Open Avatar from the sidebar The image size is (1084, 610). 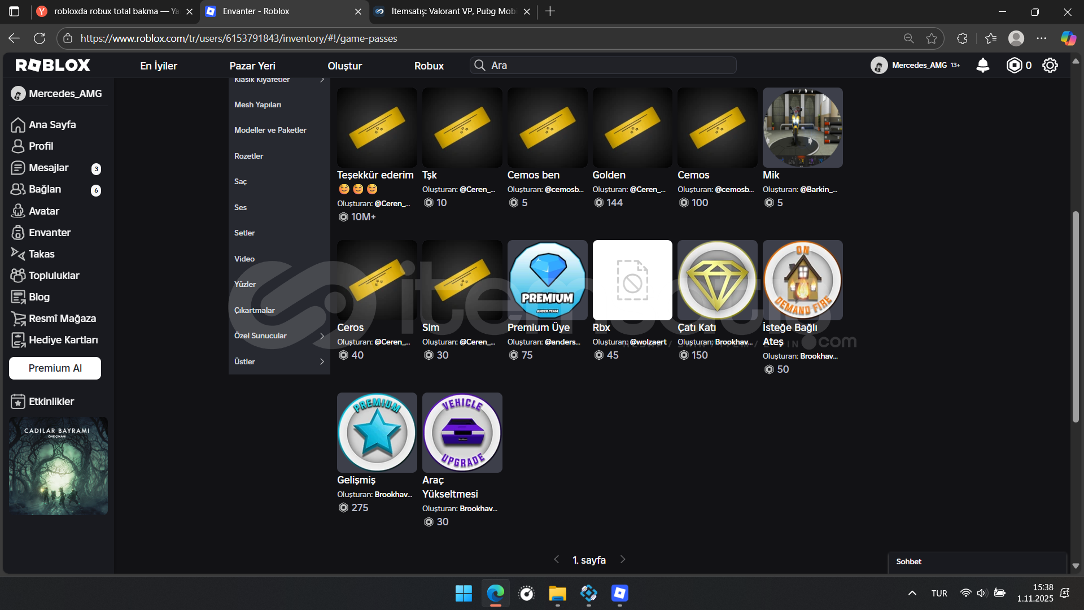pos(43,211)
